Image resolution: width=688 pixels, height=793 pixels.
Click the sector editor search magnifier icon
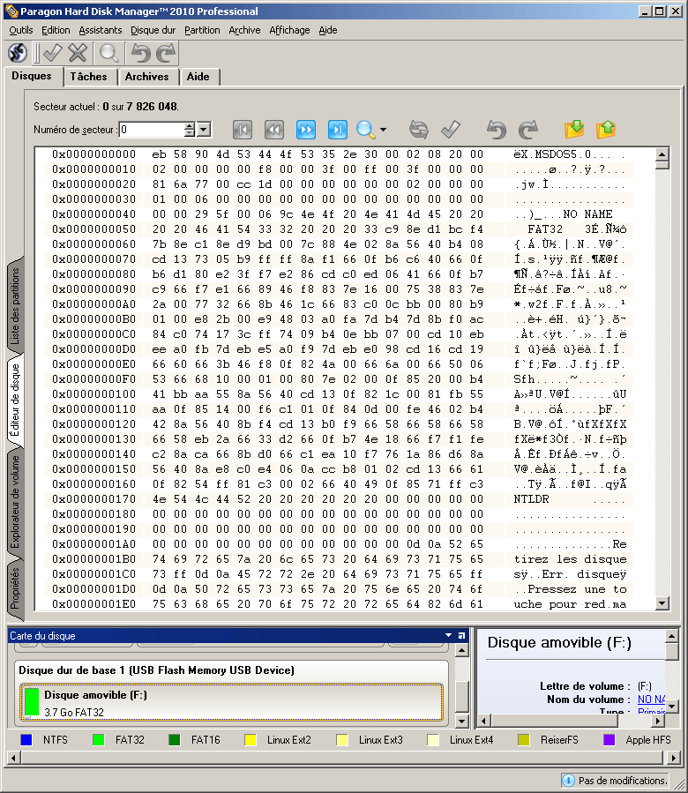366,130
